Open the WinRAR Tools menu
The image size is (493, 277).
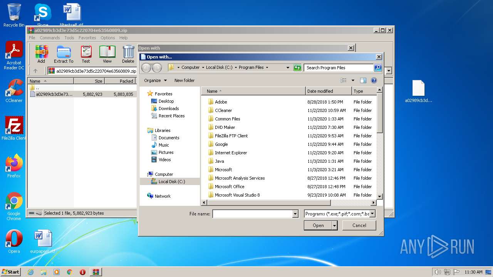click(x=69, y=38)
